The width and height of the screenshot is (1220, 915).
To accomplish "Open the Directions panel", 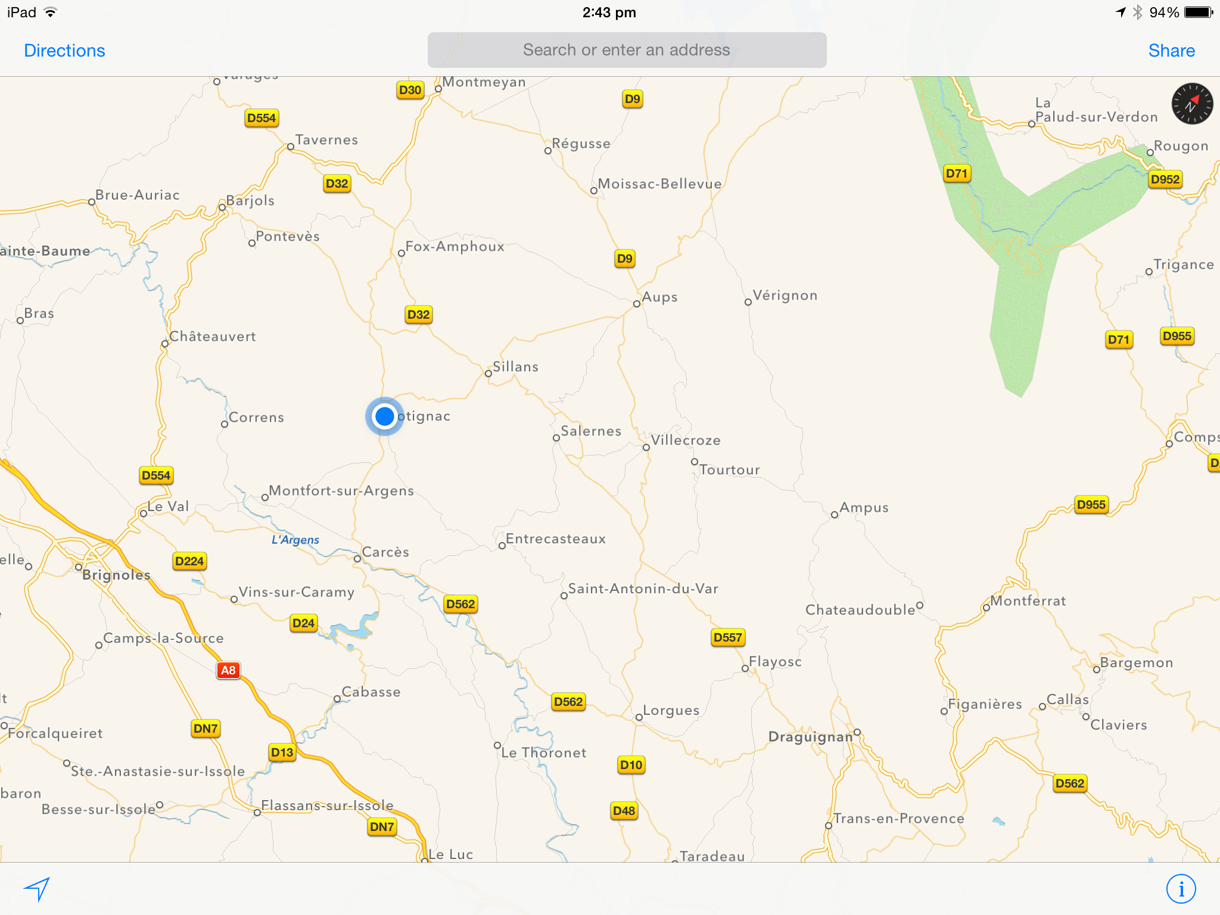I will point(64,51).
